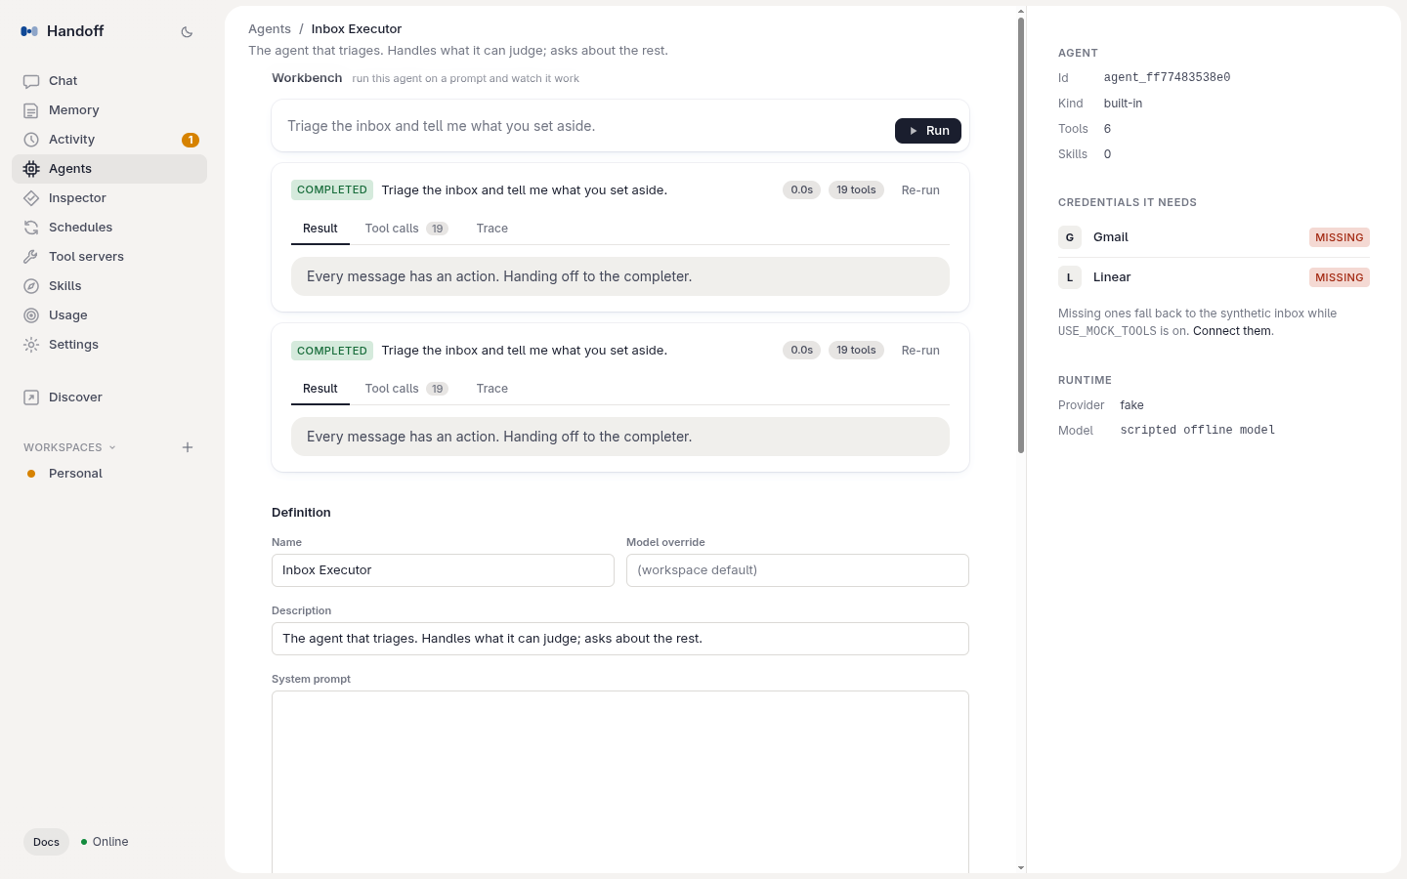Collapse the Workspaces section chevron
The image size is (1407, 879).
tap(112, 447)
